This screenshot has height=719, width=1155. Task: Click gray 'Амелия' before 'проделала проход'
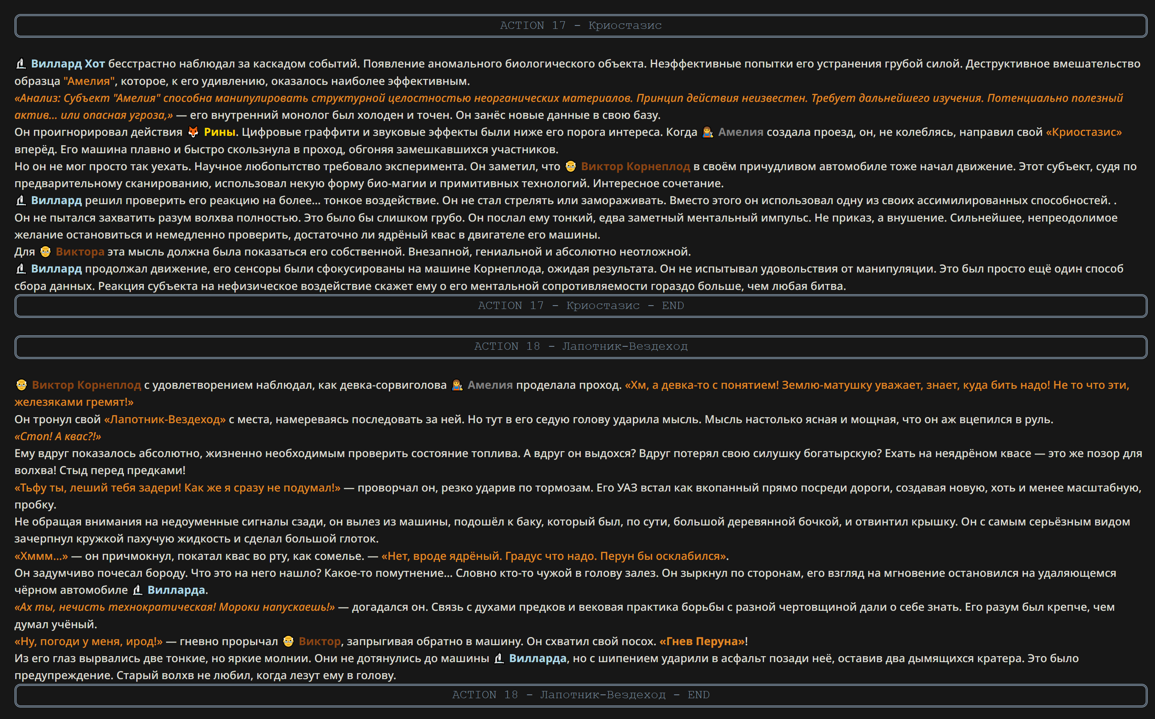click(490, 385)
